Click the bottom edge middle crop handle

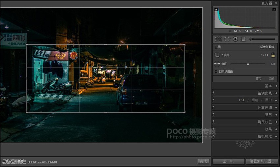click(105, 112)
